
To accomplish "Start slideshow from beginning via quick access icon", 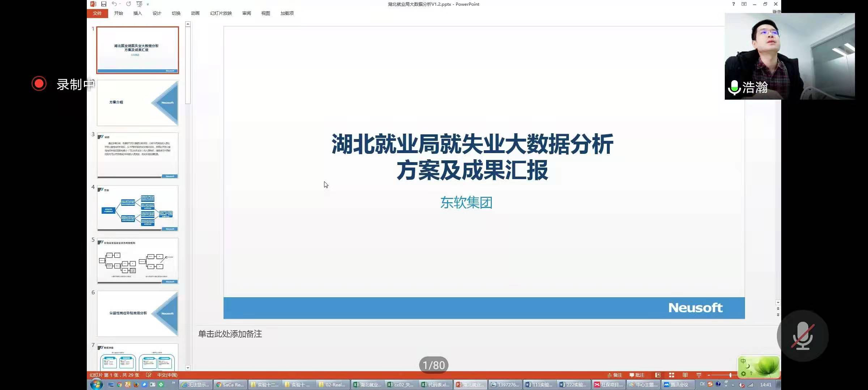I will [139, 4].
